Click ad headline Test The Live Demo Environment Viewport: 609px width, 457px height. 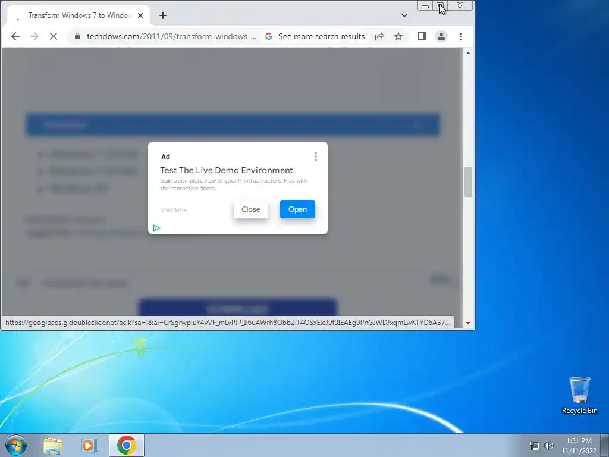(227, 170)
